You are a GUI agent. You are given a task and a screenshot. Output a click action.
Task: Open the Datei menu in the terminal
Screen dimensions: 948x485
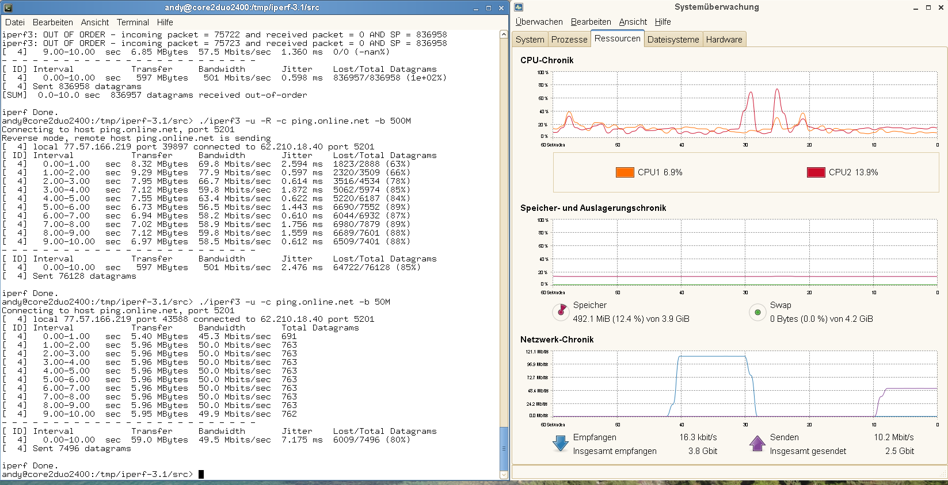pyautogui.click(x=15, y=22)
